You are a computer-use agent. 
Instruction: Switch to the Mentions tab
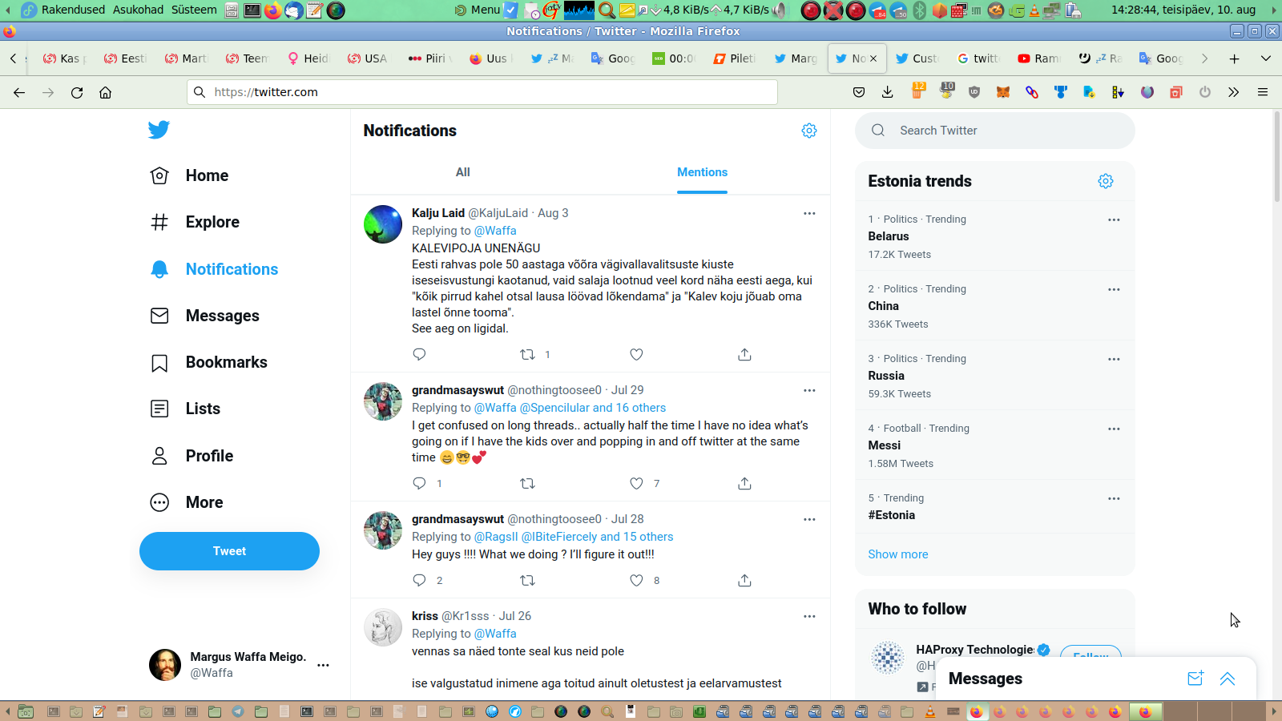coord(702,172)
